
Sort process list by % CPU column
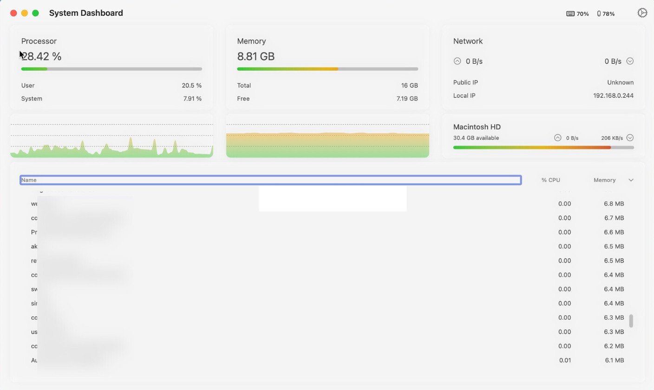551,180
